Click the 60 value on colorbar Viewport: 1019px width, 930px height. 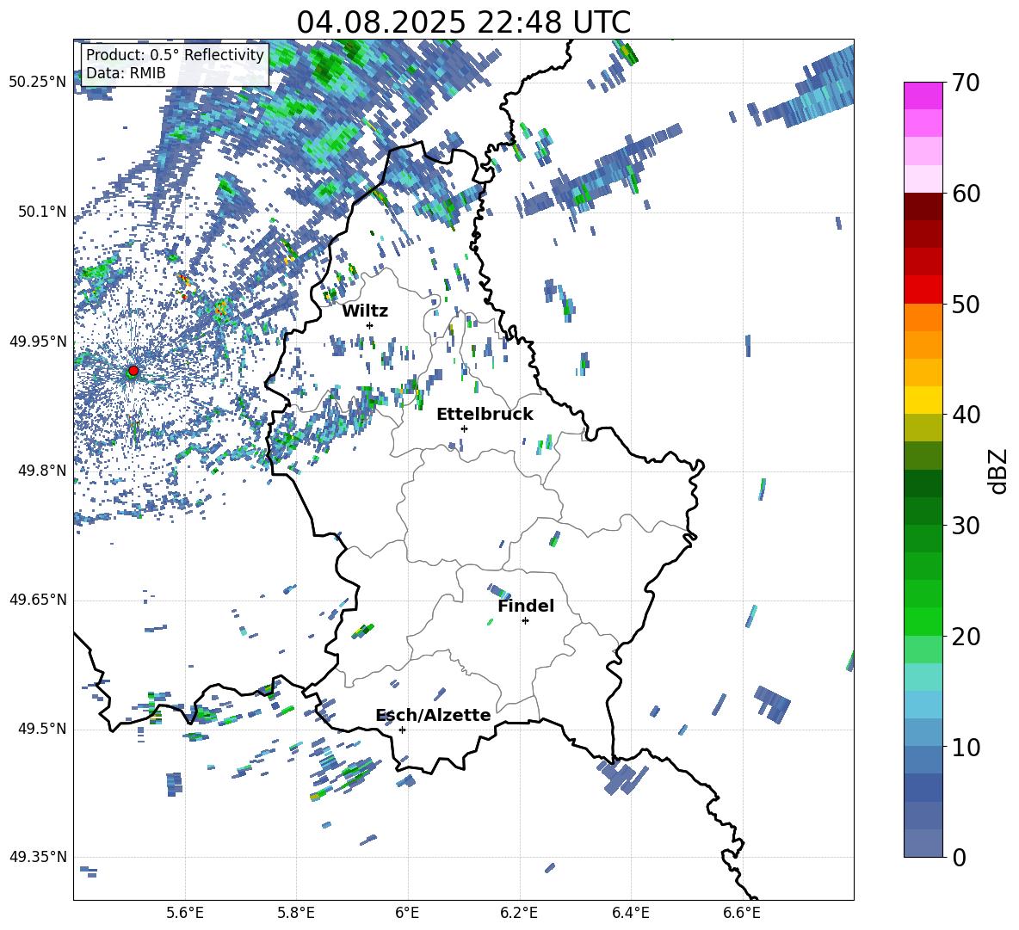[966, 194]
